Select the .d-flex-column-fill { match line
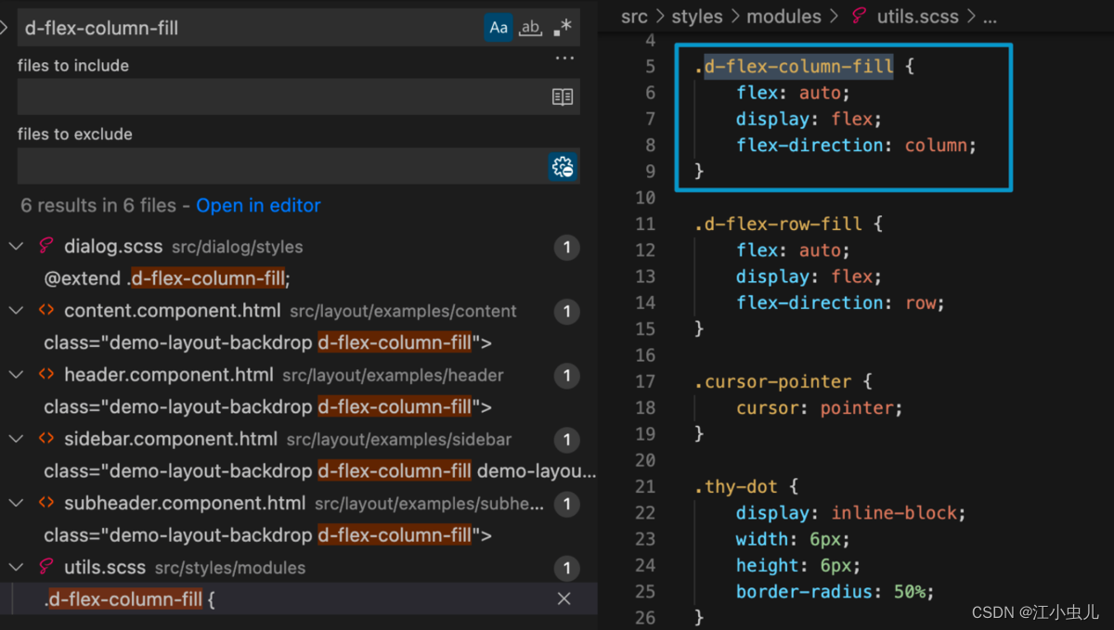This screenshot has height=630, width=1114. pos(129,599)
